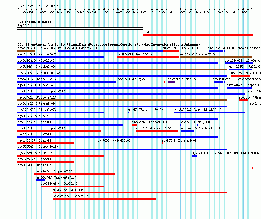Viewport: 261px width, 219px height.
Task: Select the blue bar under nsv962295 (Sudmant2013)
Action: click(188, 131)
